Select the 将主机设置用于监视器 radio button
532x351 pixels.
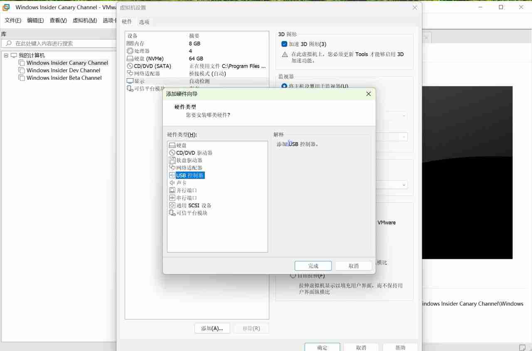tap(283, 86)
